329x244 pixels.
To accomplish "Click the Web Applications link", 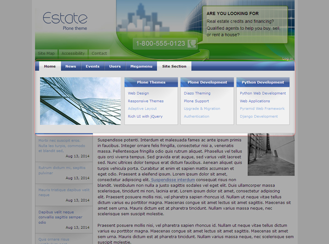I will click(255, 101).
